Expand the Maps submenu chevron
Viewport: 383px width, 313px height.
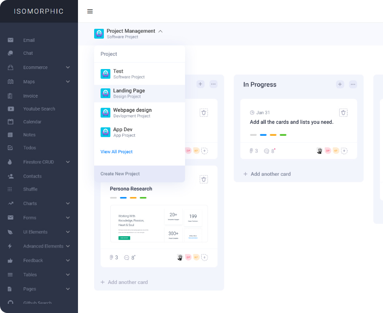[68, 81]
